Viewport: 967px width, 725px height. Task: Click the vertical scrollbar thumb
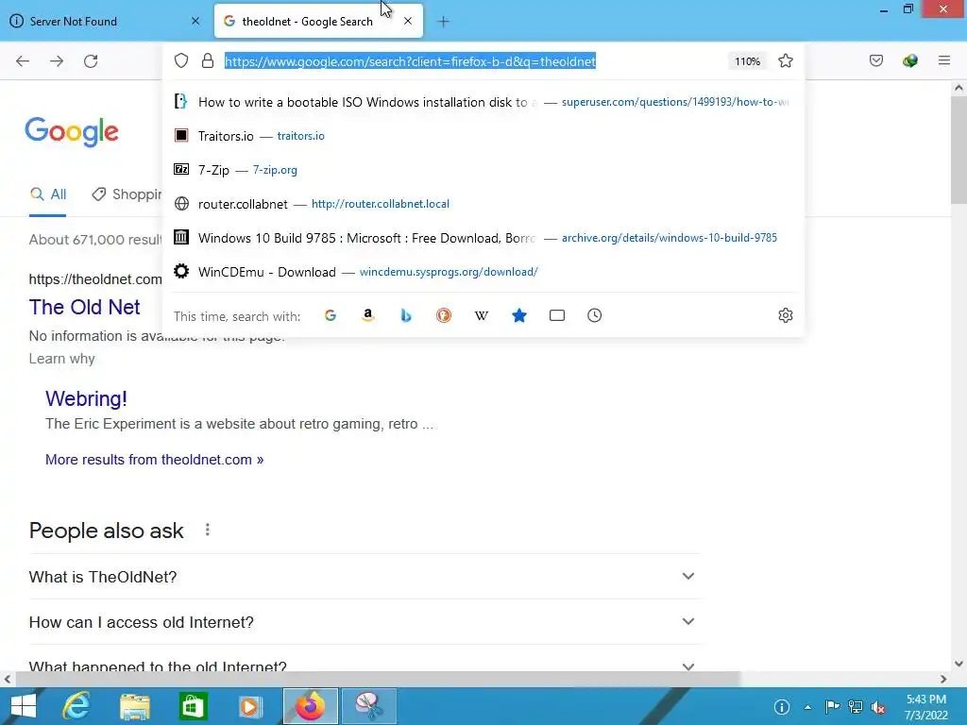click(959, 149)
